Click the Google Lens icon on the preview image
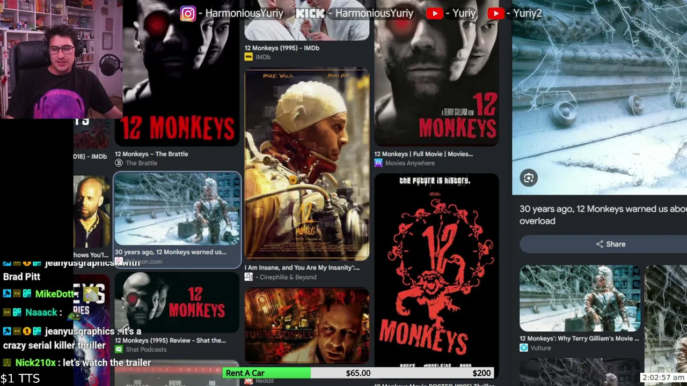 [529, 179]
